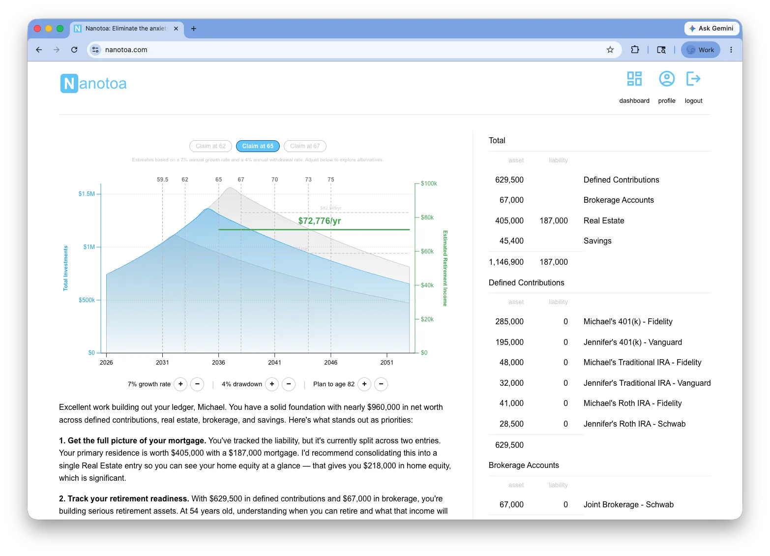This screenshot has height=556, width=770.
Task: View site information icon in address bar
Action: [x=96, y=50]
